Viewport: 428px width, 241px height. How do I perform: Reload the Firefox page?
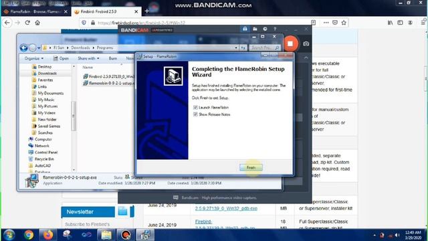click(x=27, y=23)
